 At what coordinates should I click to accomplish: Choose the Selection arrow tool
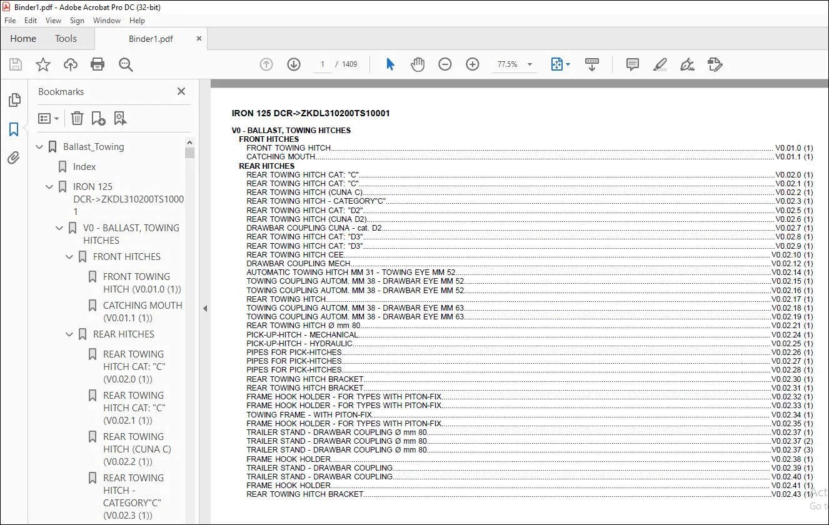point(390,64)
